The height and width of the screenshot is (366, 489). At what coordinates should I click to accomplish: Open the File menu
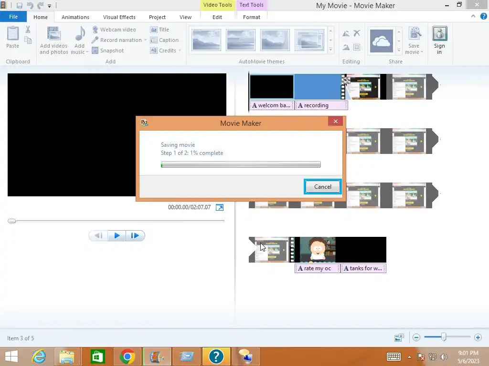pos(13,17)
